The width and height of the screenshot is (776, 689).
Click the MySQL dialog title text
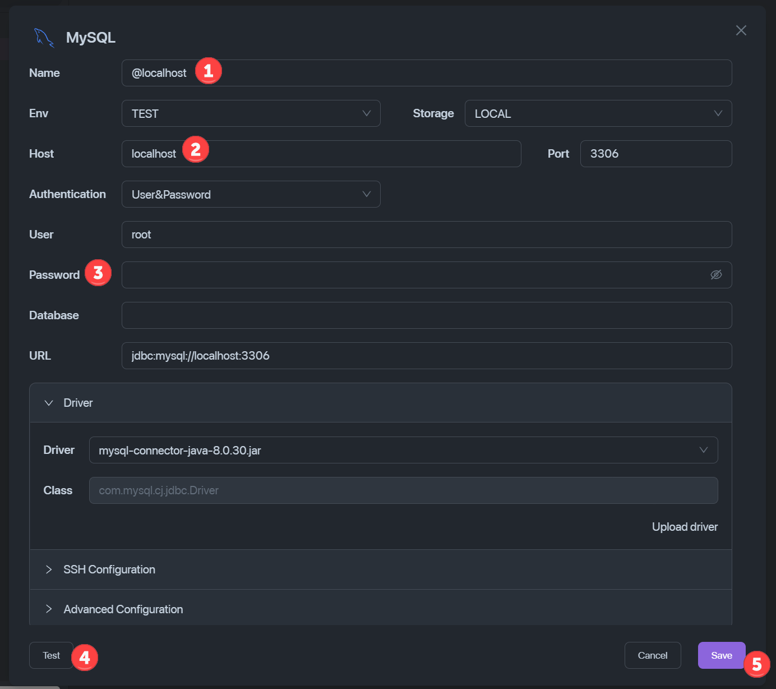(x=91, y=38)
